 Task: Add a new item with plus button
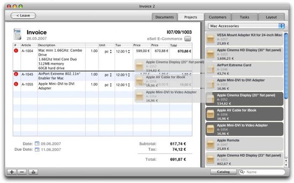[12, 172]
